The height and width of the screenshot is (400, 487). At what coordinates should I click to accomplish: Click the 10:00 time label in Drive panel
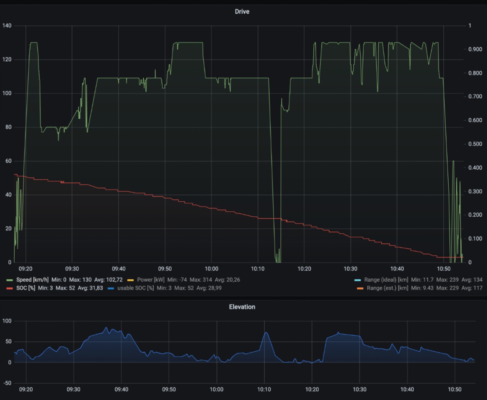click(211, 269)
